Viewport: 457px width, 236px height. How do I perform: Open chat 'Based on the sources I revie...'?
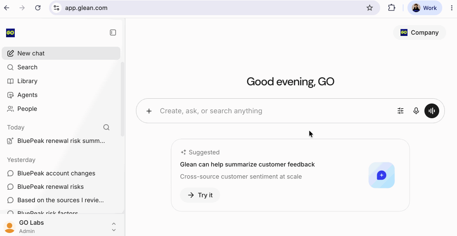(x=61, y=200)
